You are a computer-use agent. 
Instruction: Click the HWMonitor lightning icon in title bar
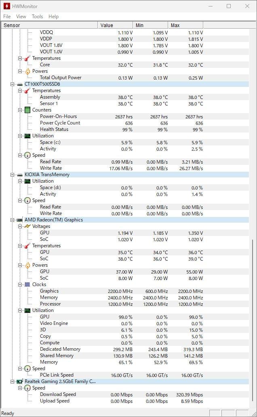(x=7, y=6)
